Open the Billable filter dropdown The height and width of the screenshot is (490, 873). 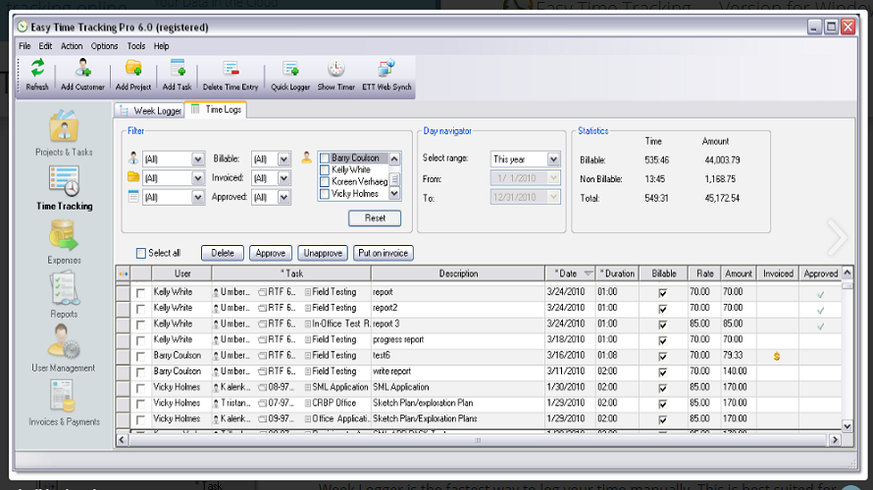pyautogui.click(x=283, y=159)
